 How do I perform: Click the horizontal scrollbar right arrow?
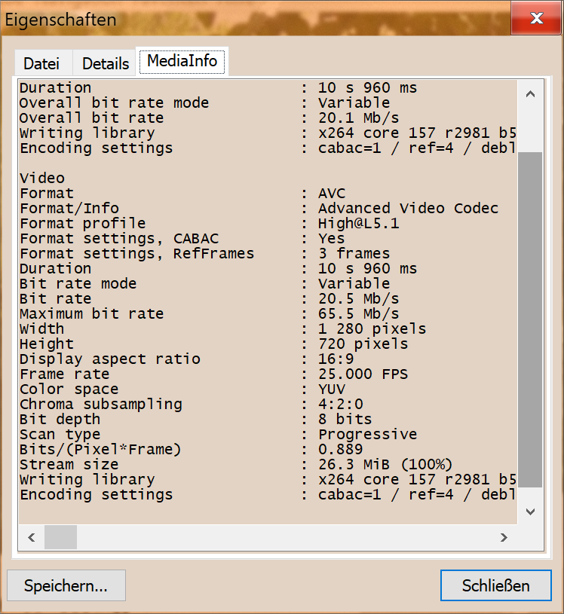(x=504, y=537)
